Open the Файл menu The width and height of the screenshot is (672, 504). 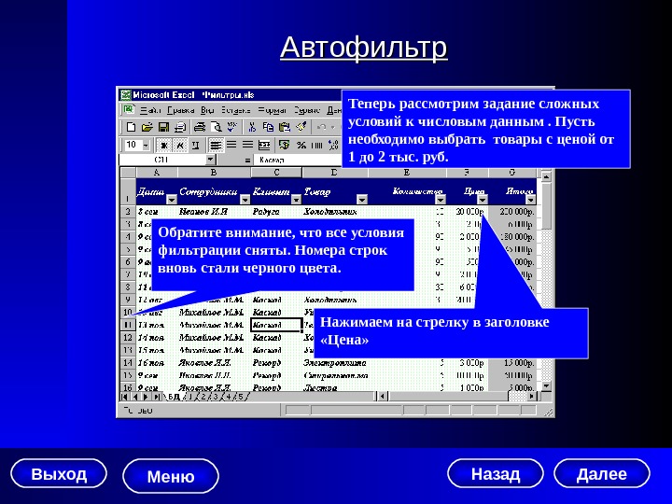[x=151, y=110]
